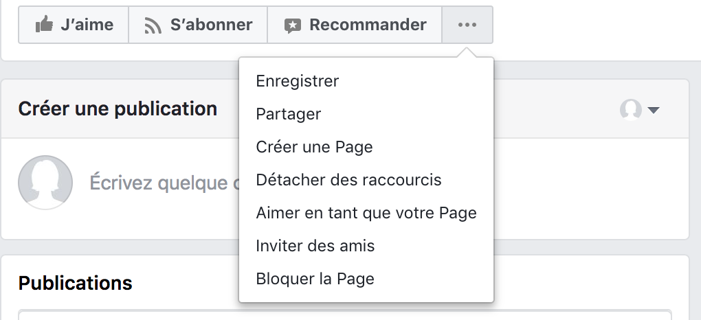The width and height of the screenshot is (701, 320).
Task: Click the RSS feed icon on S'abonner
Action: click(153, 25)
